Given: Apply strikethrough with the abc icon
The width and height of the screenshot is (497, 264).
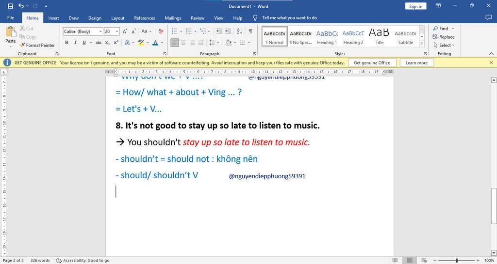Looking at the screenshot, I should [99, 43].
